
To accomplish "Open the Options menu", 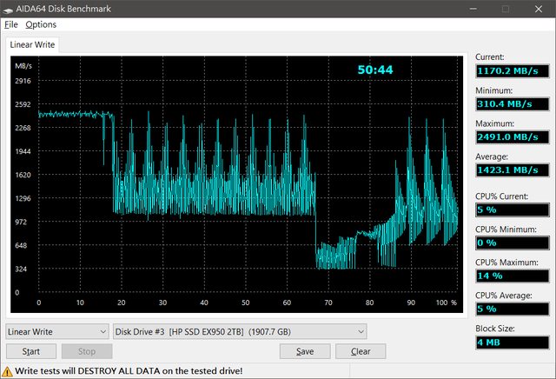I will tap(41, 24).
